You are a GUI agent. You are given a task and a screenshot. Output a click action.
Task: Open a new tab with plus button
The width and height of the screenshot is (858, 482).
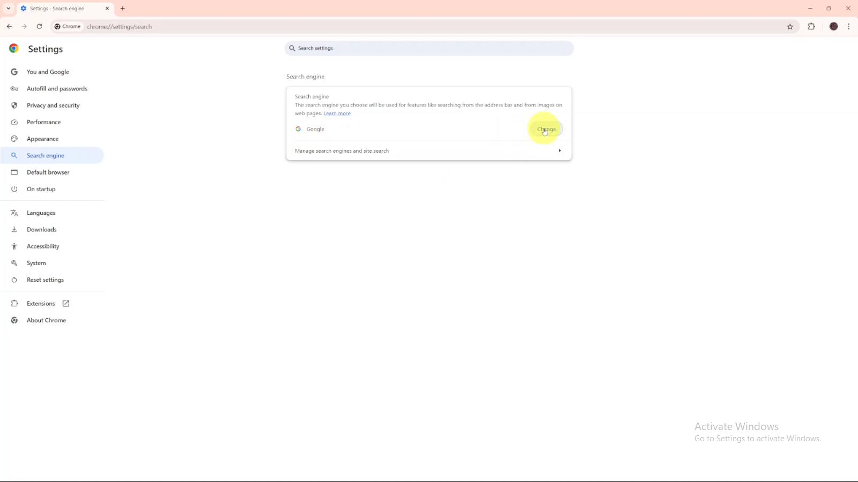pyautogui.click(x=123, y=9)
